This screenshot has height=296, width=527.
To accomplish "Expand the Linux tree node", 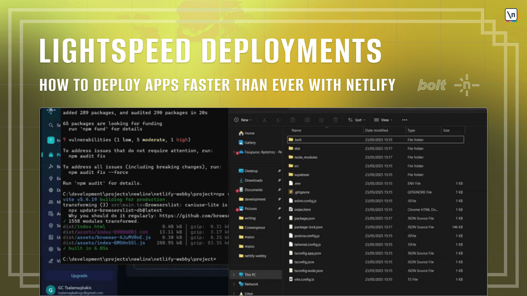I will [234, 293].
